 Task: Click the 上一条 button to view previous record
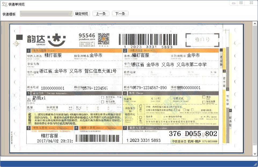[101, 13]
